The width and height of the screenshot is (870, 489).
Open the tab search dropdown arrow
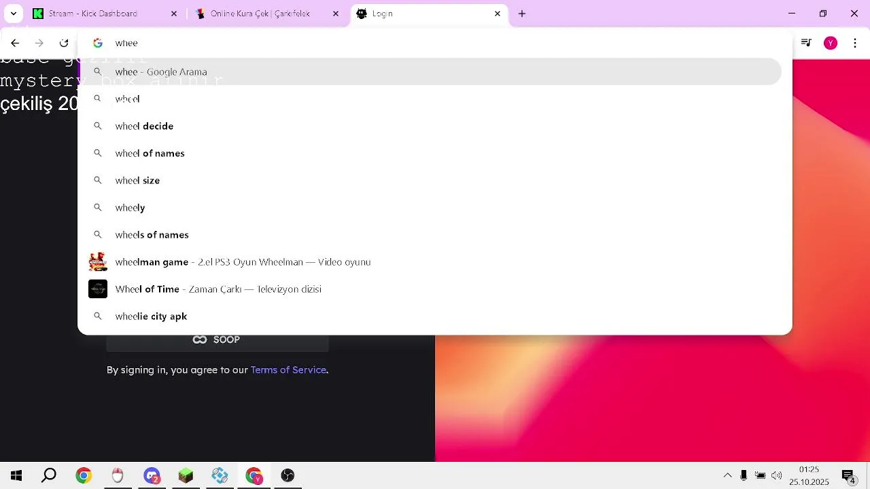coord(13,14)
